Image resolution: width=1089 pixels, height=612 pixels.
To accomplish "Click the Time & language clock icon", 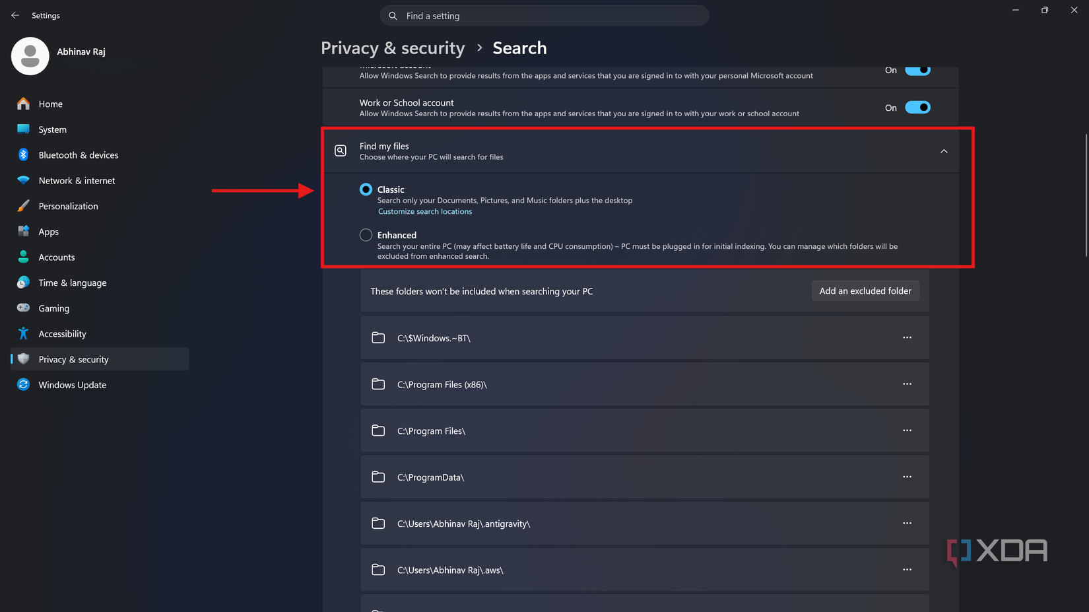I will coord(24,283).
